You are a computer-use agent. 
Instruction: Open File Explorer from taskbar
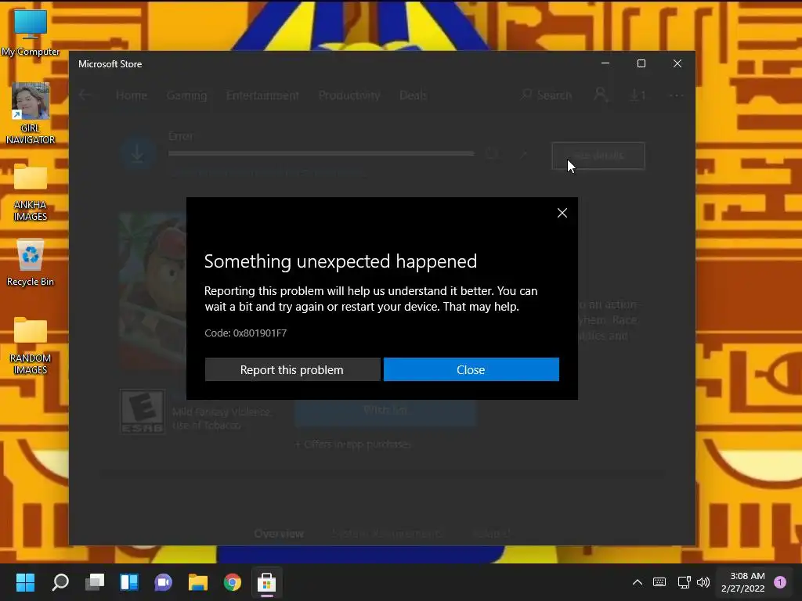click(198, 582)
